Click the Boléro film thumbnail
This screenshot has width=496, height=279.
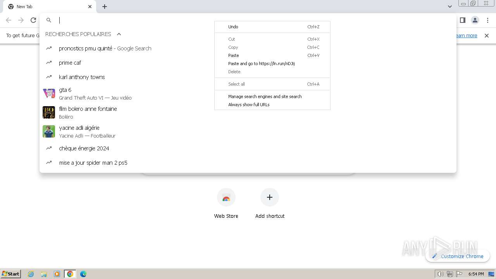49,112
